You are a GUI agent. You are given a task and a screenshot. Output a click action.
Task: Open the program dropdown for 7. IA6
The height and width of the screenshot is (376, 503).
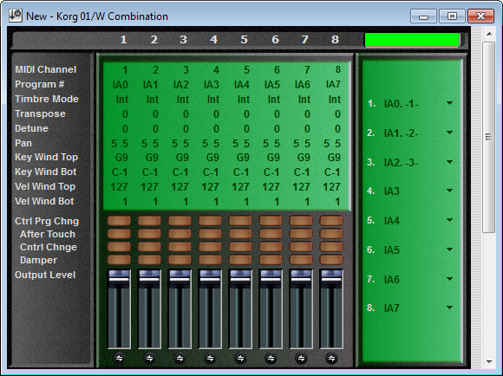coord(449,279)
